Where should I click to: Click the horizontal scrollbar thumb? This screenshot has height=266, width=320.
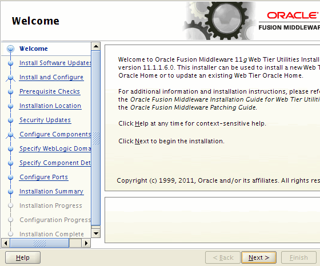pyautogui.click(x=39, y=243)
